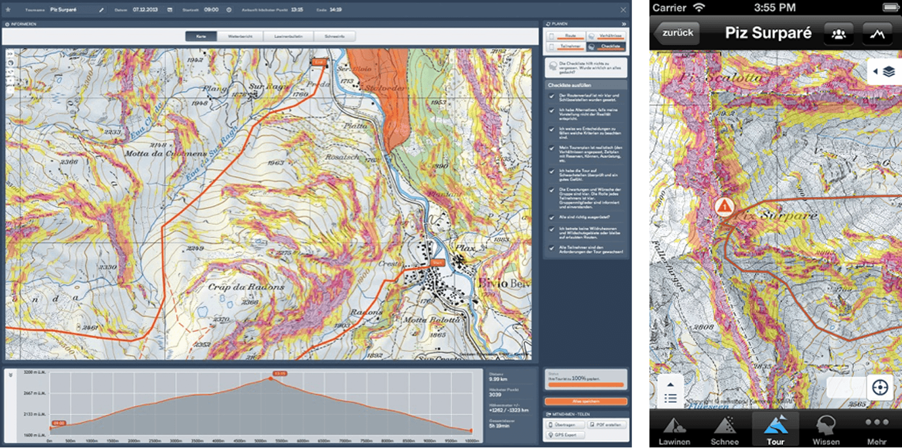
Task: Tap the orange warning marker on mobile map
Action: click(x=725, y=207)
